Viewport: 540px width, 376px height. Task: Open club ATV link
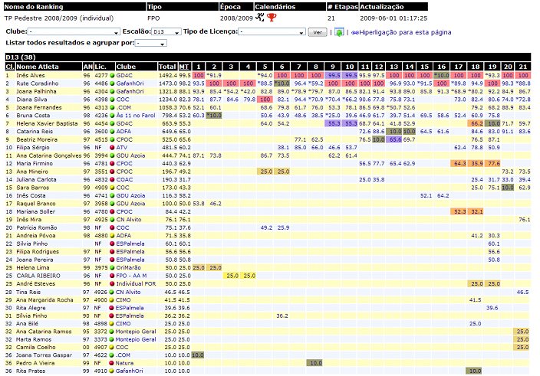[121, 148]
